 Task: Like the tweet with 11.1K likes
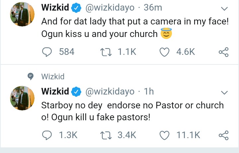coord(165,135)
